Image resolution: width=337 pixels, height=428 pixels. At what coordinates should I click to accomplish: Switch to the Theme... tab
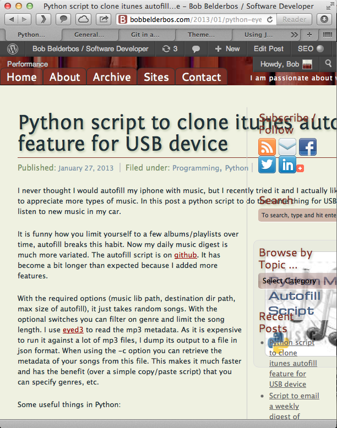click(201, 35)
